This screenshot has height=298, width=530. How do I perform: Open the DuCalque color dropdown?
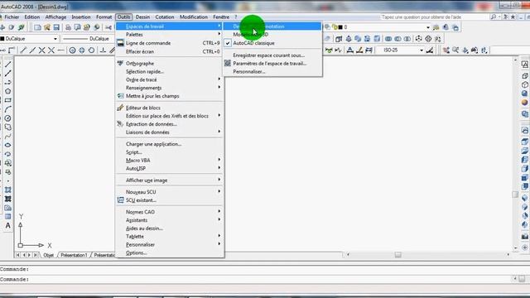pos(55,39)
